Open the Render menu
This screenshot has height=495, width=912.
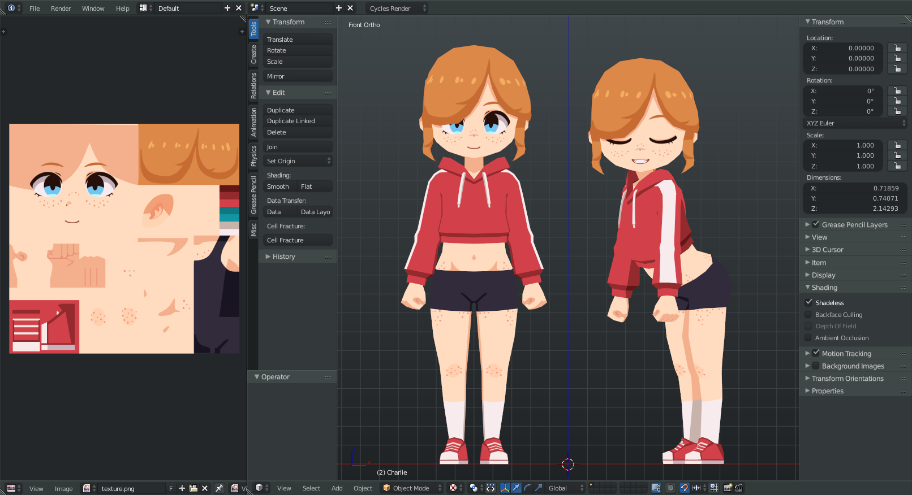point(61,8)
